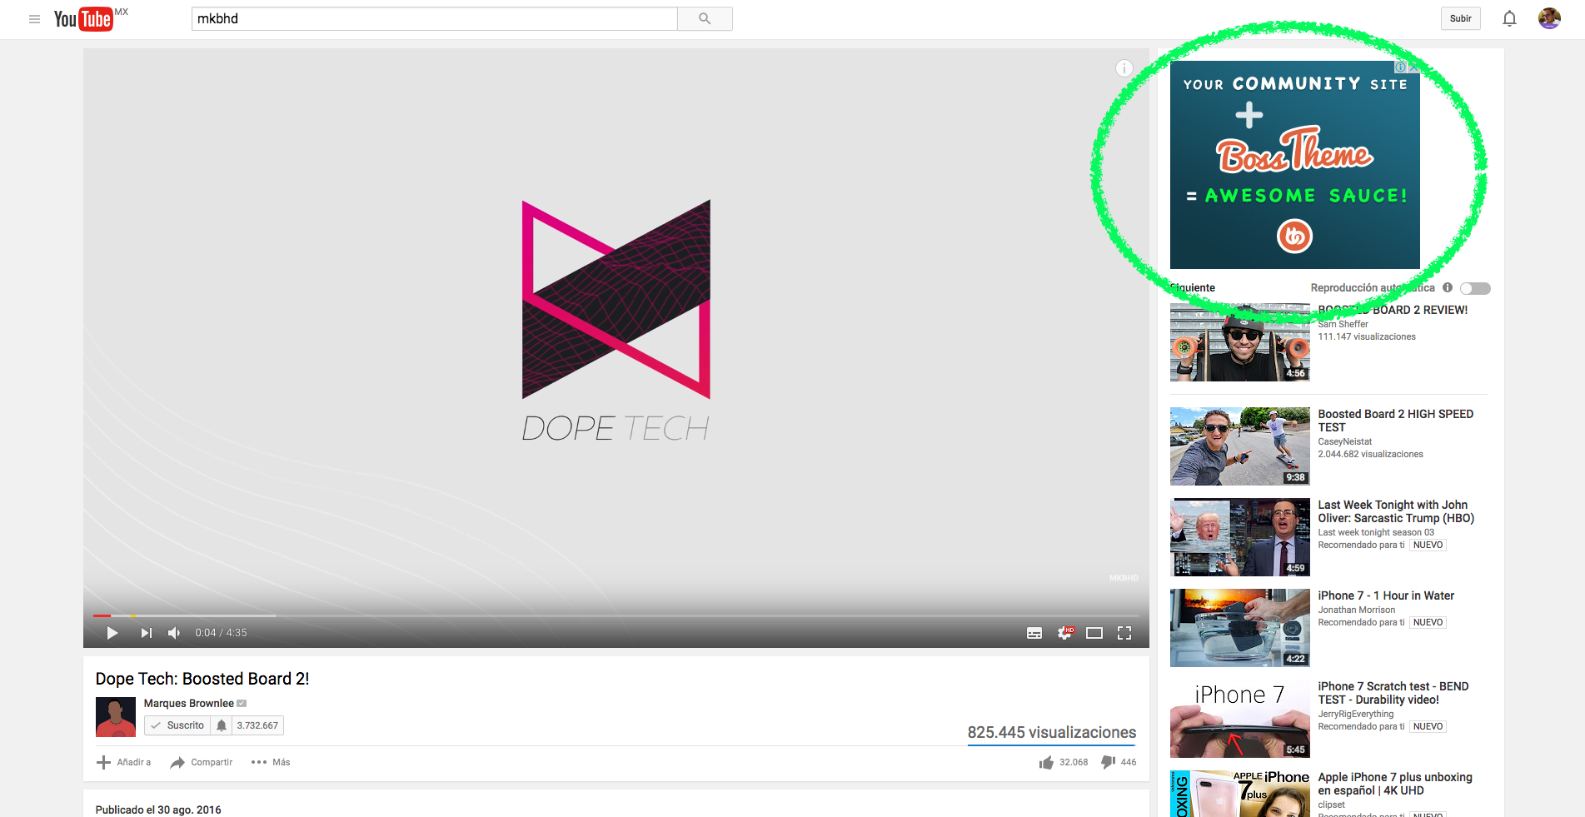Open the notifications bell

(1509, 18)
